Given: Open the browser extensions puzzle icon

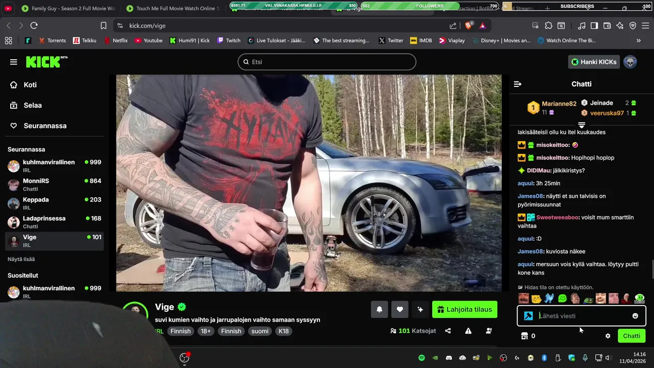Looking at the screenshot, I should (548, 26).
